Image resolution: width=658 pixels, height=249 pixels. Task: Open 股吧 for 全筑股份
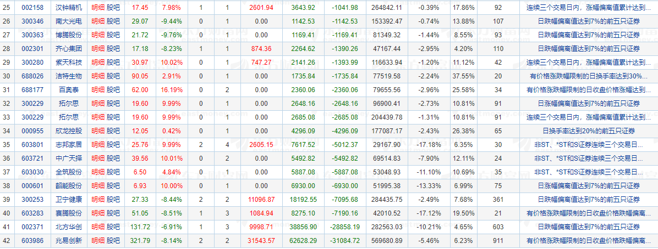click(113, 172)
